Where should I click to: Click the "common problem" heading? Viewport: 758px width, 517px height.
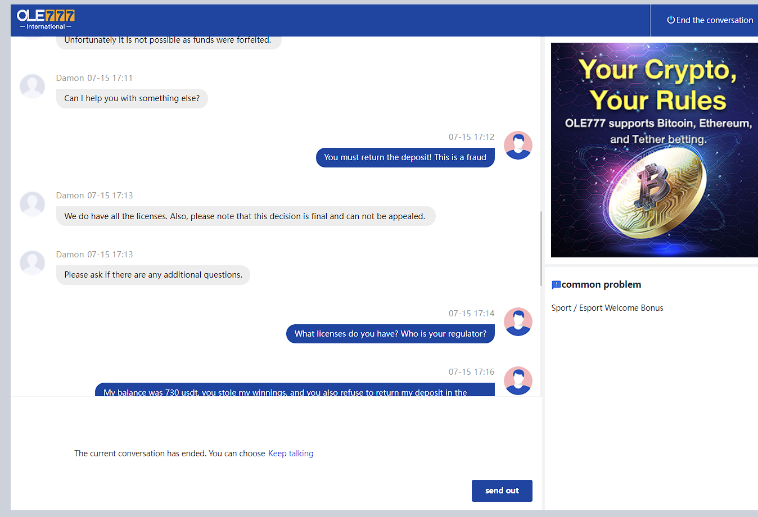(601, 285)
